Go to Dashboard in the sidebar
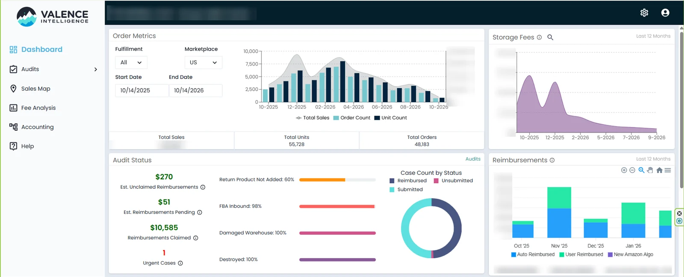 (x=42, y=49)
